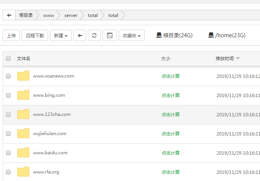Click the toolbar back arrow button
Image resolution: width=260 pixels, height=181 pixels.
click(80, 35)
